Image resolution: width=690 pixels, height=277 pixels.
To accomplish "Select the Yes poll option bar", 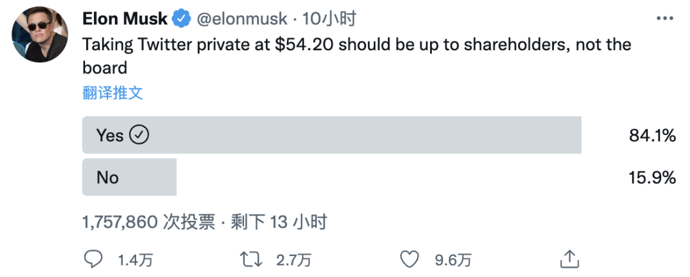I will click(x=332, y=135).
